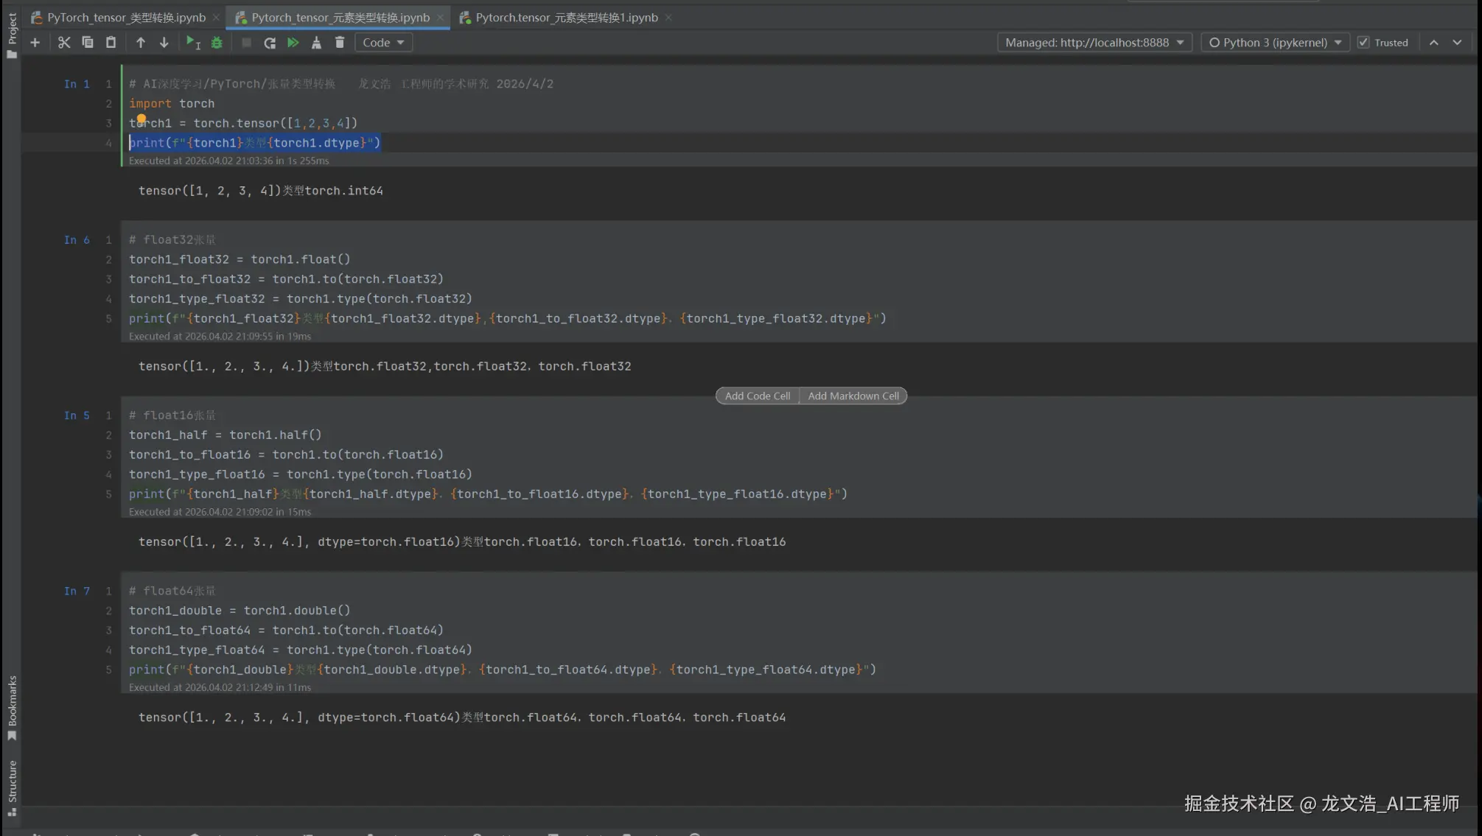The image size is (1482, 836).
Task: Click the Add Markdown Cell button
Action: (853, 396)
